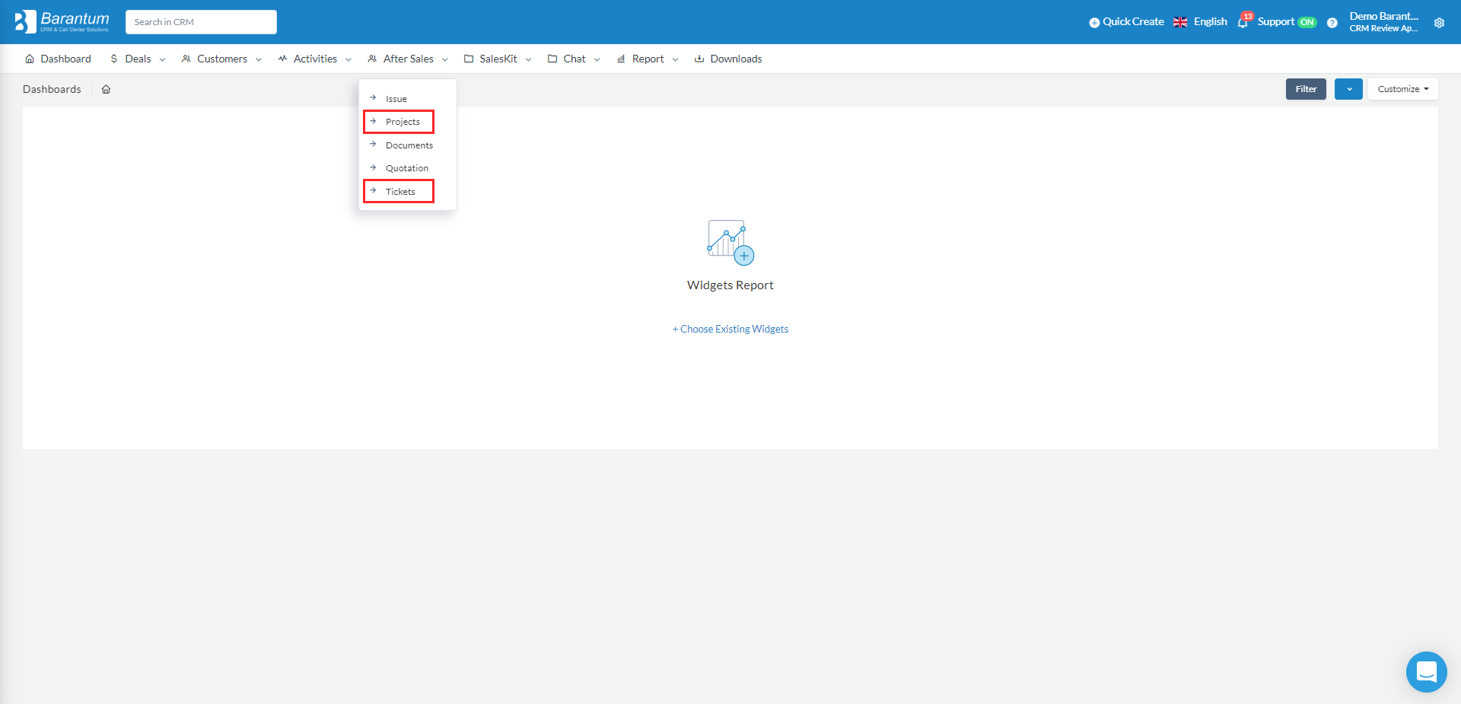Viewport: 1461px width, 704px height.
Task: Click the Chat folder icon
Action: (552, 59)
